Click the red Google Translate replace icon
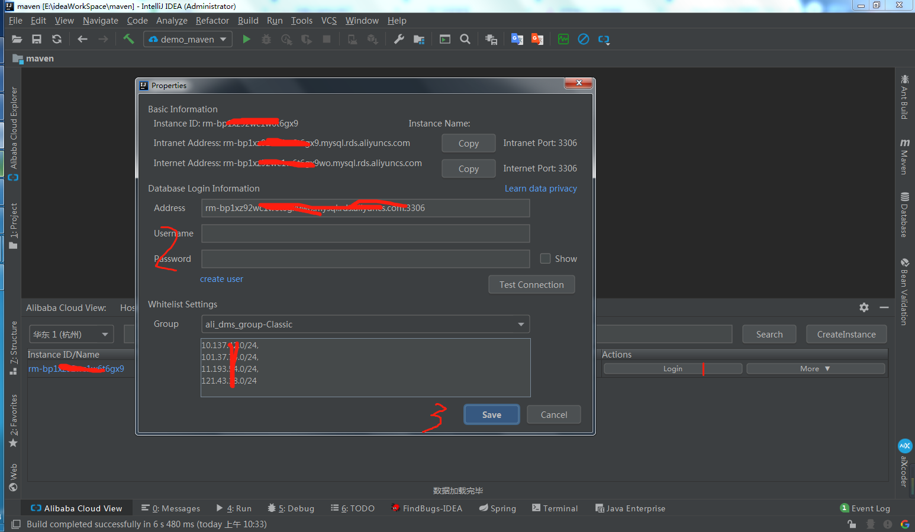 click(x=537, y=39)
